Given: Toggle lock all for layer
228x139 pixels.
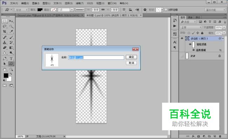Looking at the screenshot, I should [202, 33].
